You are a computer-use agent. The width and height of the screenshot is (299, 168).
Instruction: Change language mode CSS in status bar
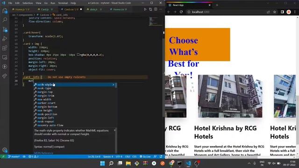click(135, 157)
